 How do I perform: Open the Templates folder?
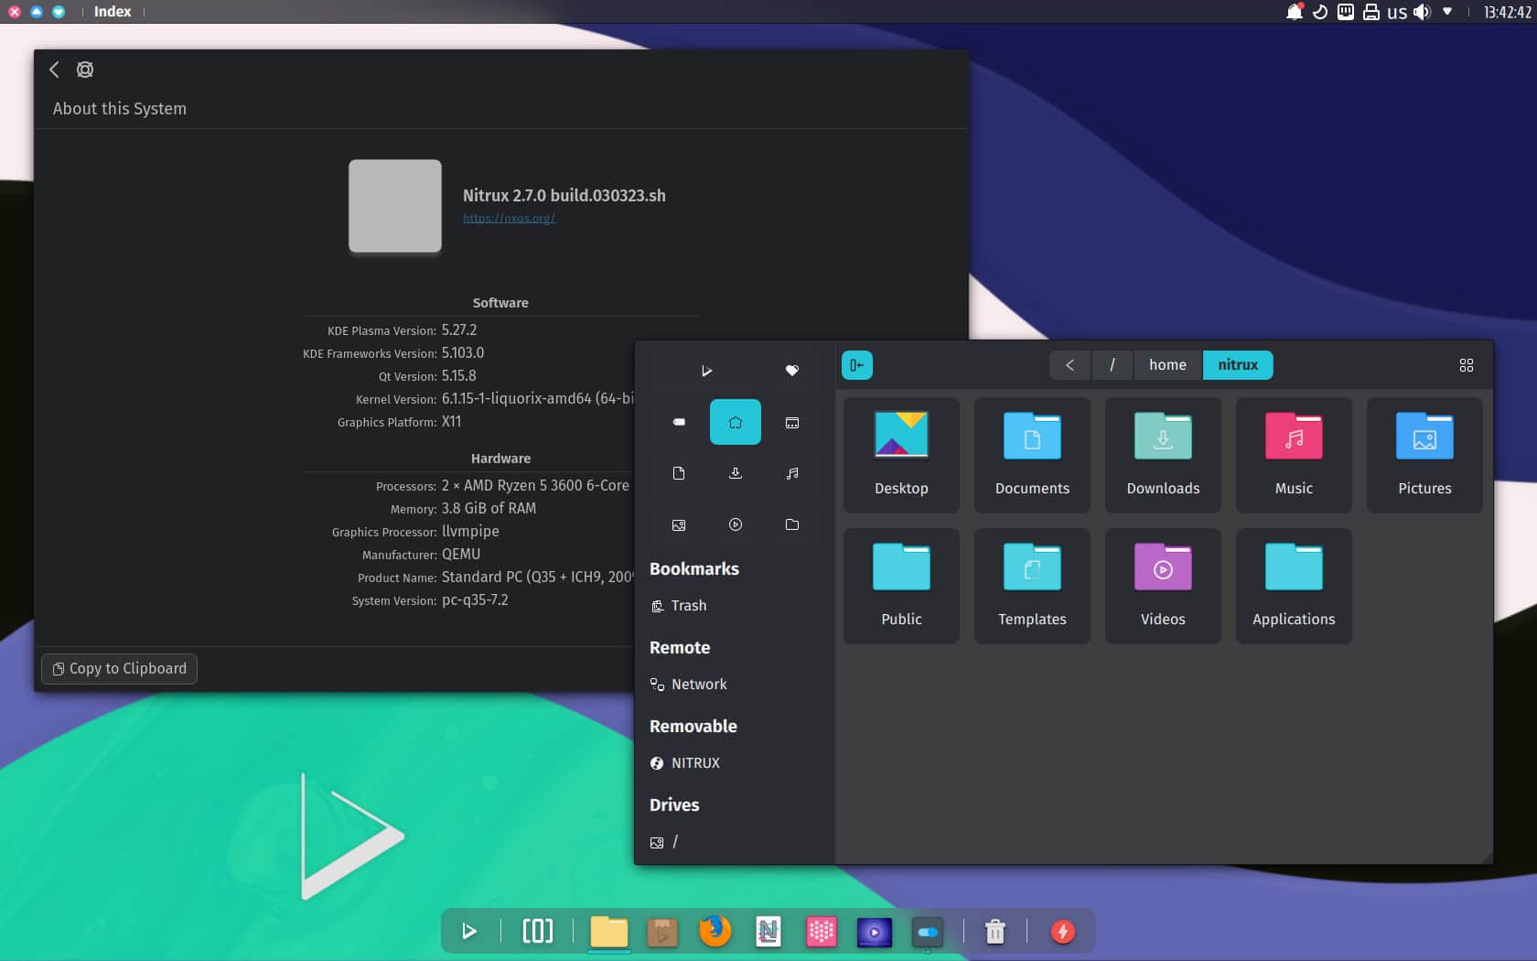click(x=1032, y=586)
